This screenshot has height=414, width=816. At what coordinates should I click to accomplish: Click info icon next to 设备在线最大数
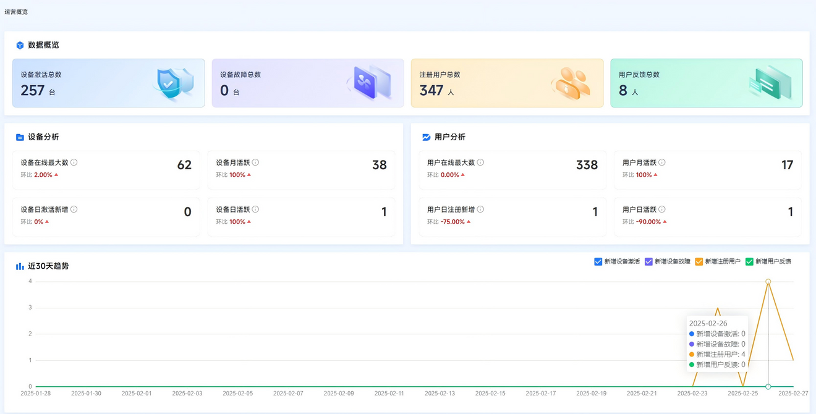coord(74,163)
